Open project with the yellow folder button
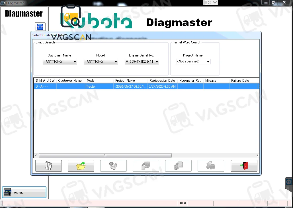The width and height of the screenshot is (293, 208). click(81, 166)
